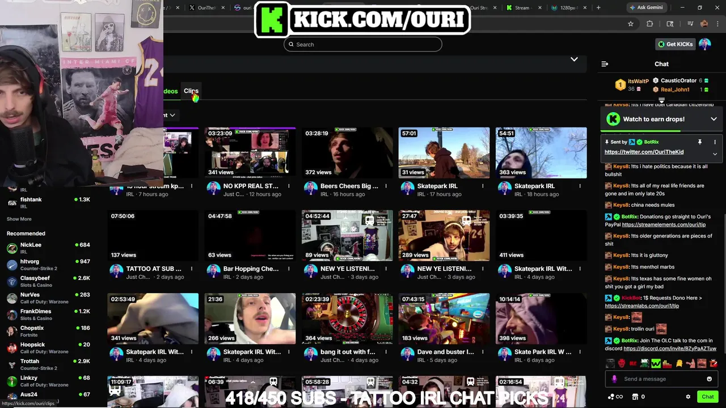
Task: Open the channel shop icon below chat
Action: (635, 397)
